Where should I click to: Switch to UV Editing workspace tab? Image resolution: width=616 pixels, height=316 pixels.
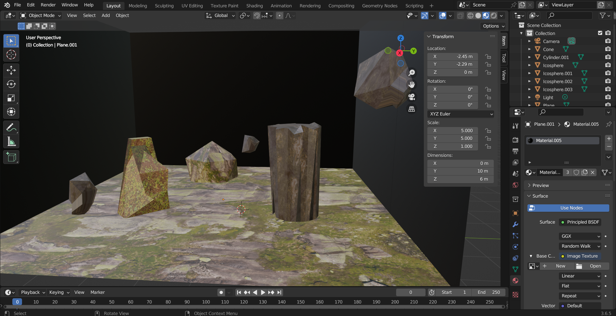[x=192, y=6]
